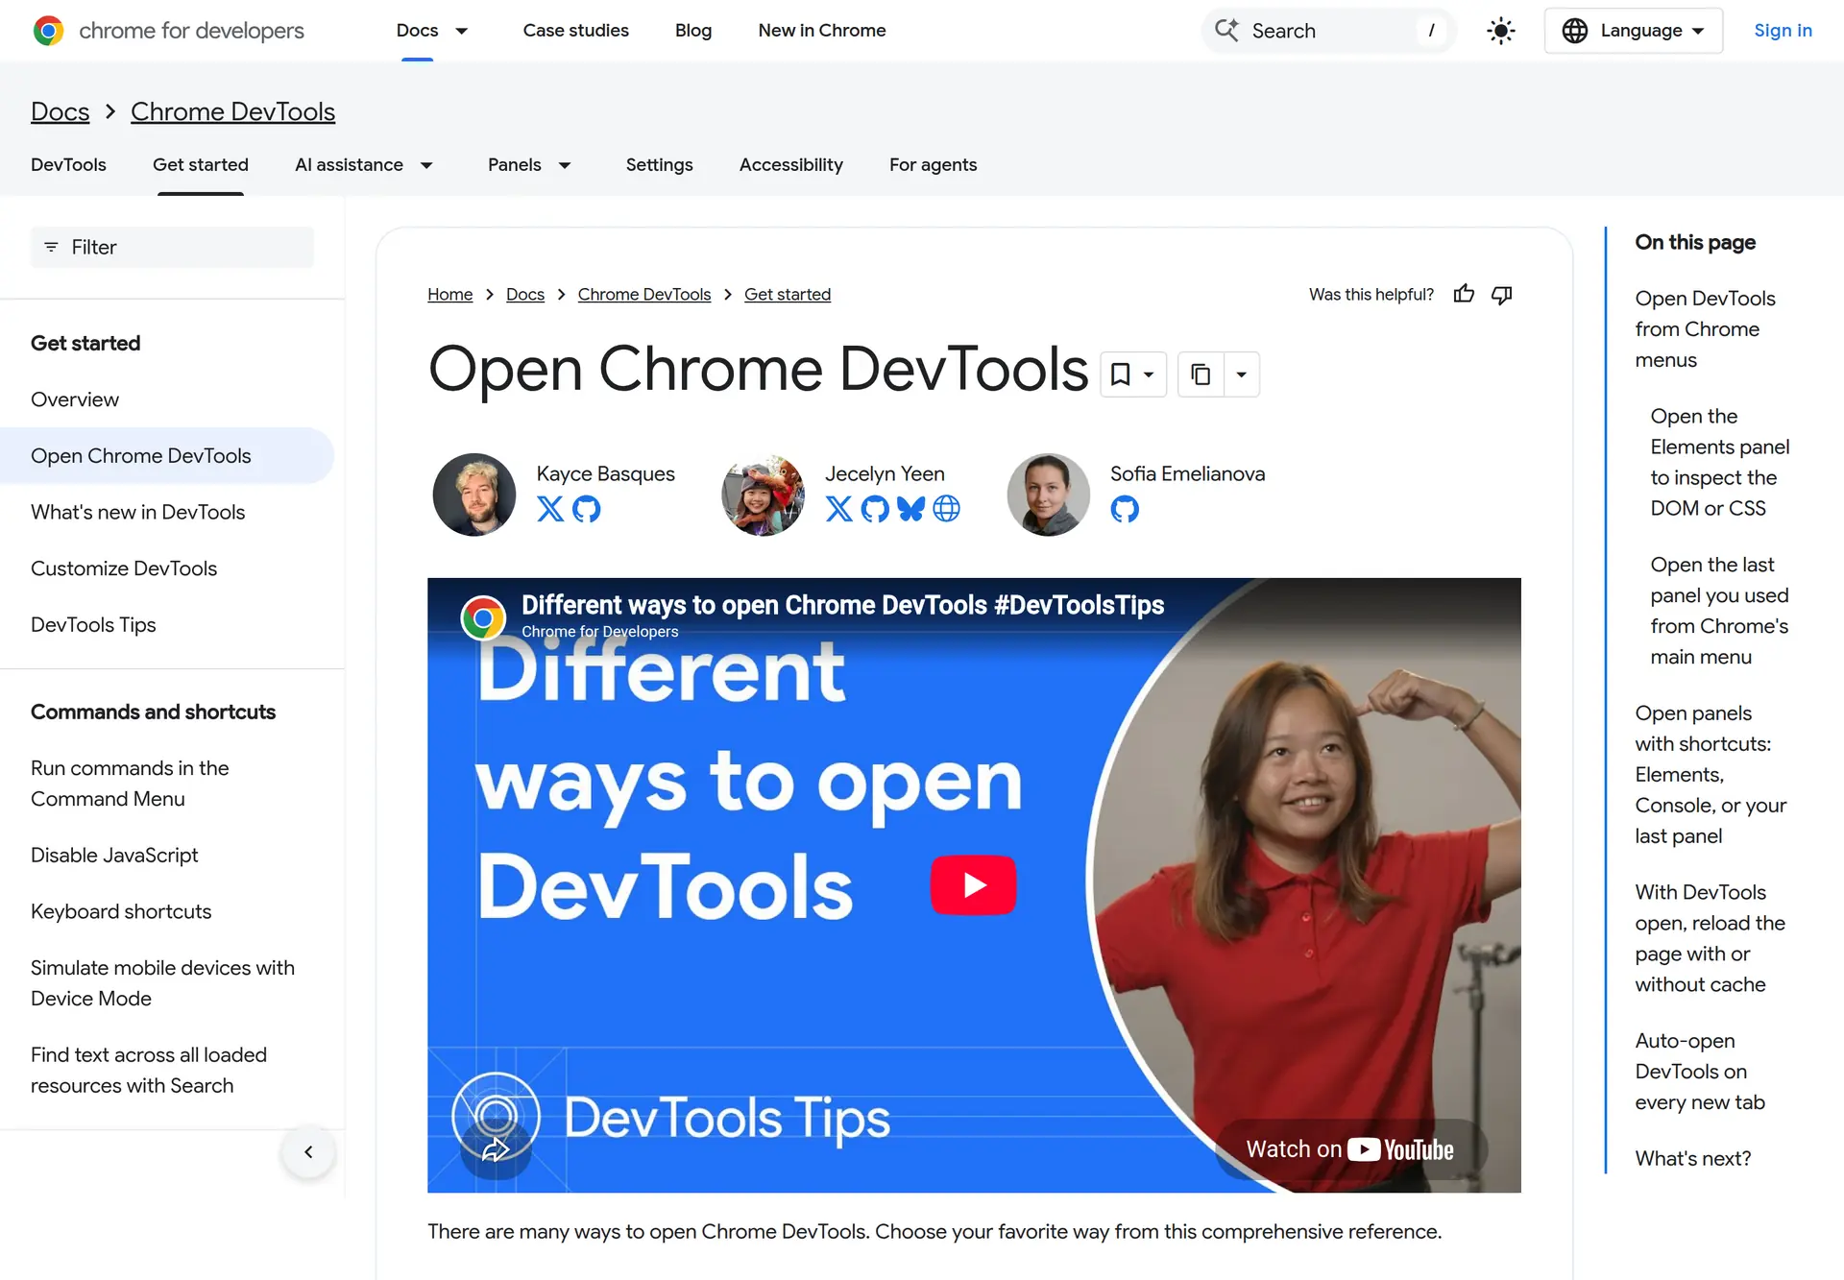Open Keyboard shortcuts sidebar link
The image size is (1844, 1280).
121,912
